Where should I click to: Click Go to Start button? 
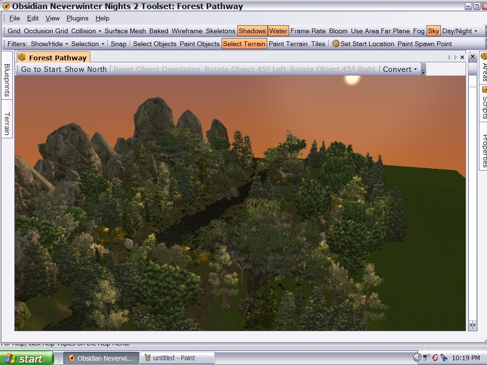pyautogui.click(x=41, y=69)
